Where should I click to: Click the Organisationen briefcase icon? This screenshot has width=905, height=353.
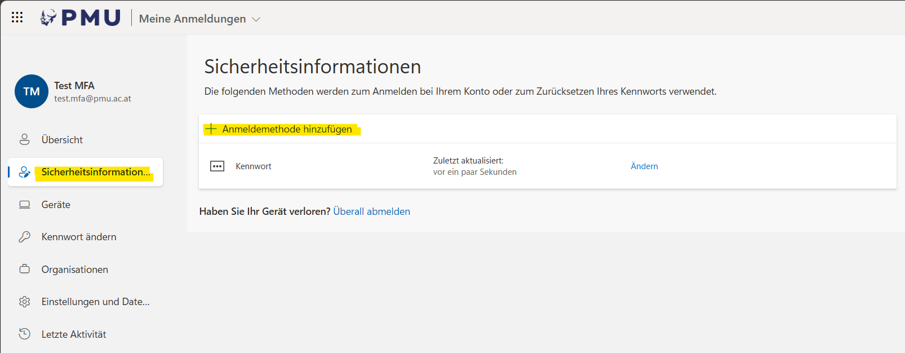pos(24,269)
